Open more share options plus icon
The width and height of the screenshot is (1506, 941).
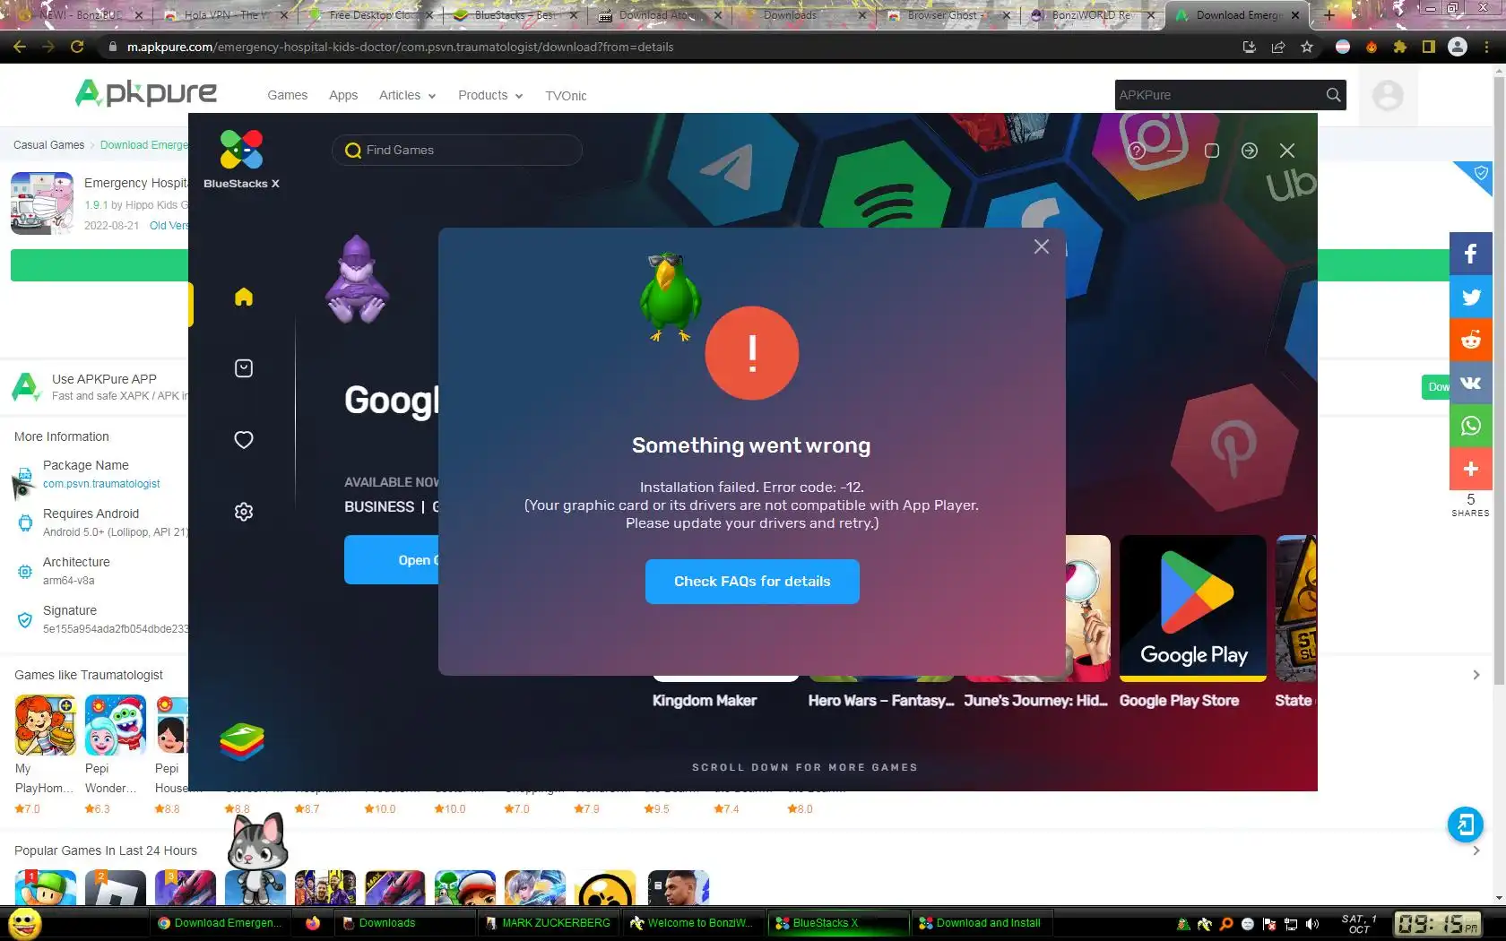point(1471,469)
